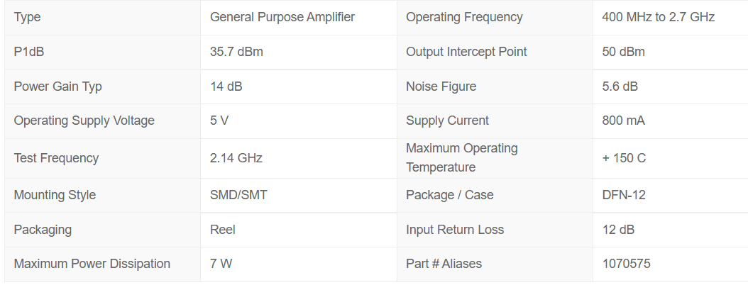Select the "Operating Frequency" label cell

[464, 17]
